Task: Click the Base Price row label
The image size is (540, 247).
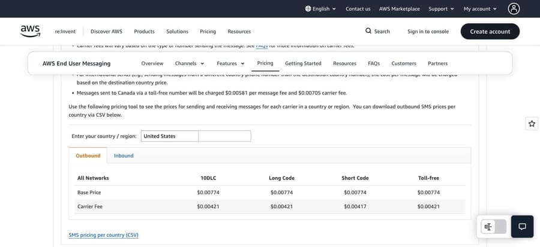Action: tap(89, 193)
